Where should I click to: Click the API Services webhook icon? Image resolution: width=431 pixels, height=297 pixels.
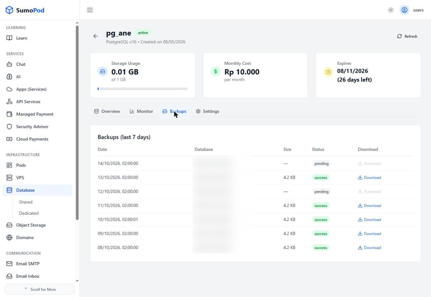(9, 102)
